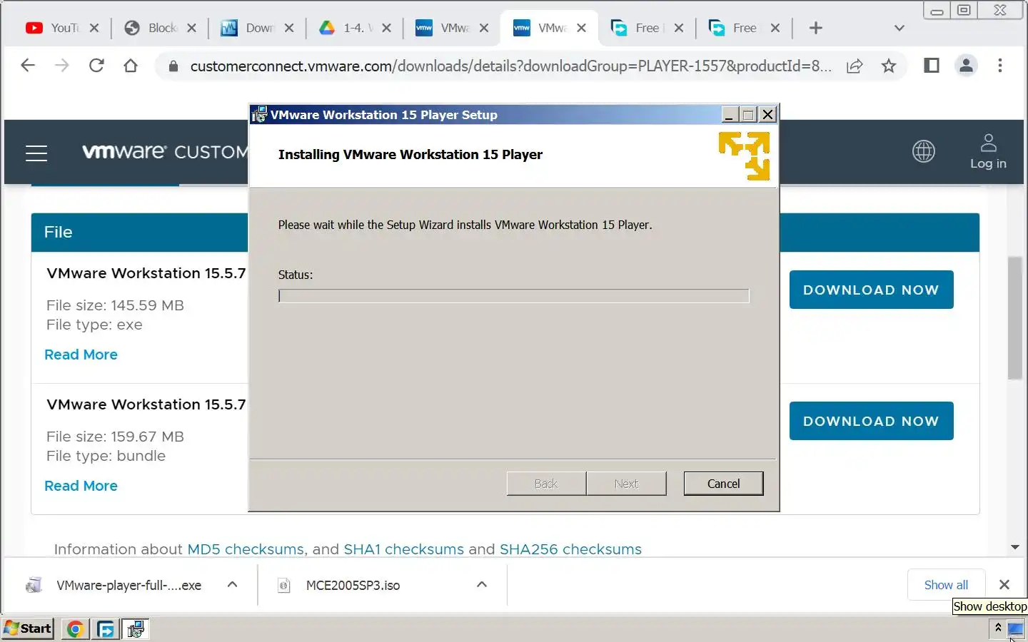Close the downloads bar
Screen dimensions: 1028x642
(1004, 585)
